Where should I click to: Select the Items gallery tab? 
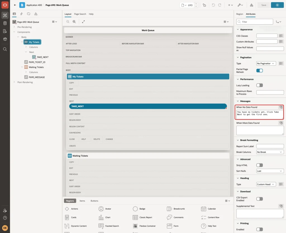point(82,201)
